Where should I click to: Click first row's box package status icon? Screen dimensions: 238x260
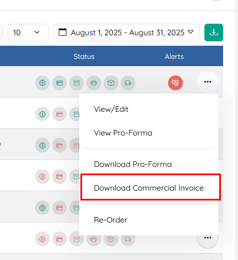111,83
